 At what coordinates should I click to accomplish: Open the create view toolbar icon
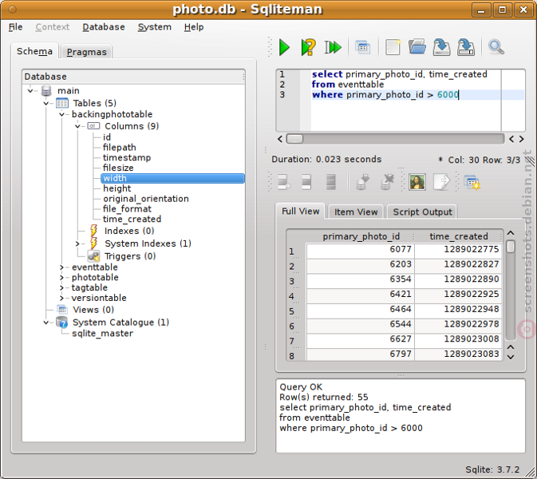[x=362, y=47]
